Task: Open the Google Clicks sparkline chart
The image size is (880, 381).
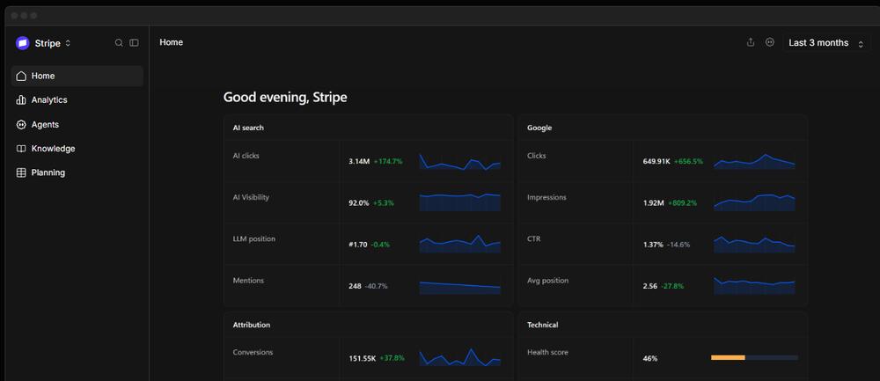Action: (x=754, y=161)
